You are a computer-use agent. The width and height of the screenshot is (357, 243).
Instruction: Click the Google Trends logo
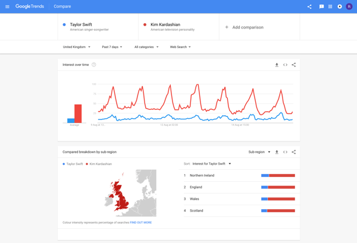pyautogui.click(x=30, y=7)
